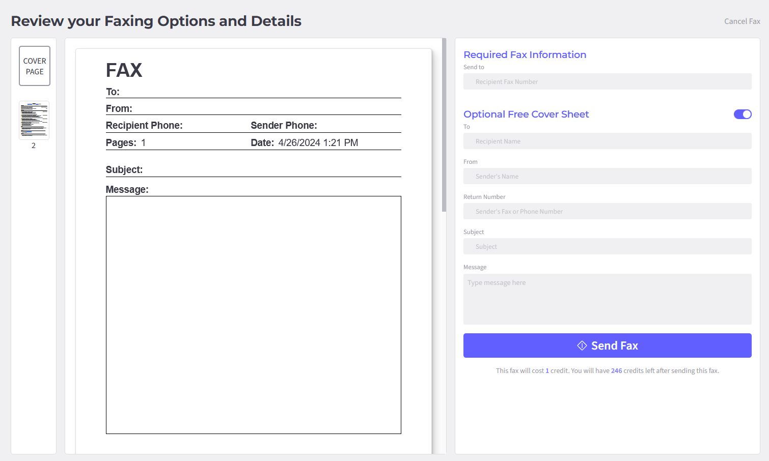This screenshot has width=769, height=461.
Task: Click the page number 2 label
Action: [x=34, y=145]
